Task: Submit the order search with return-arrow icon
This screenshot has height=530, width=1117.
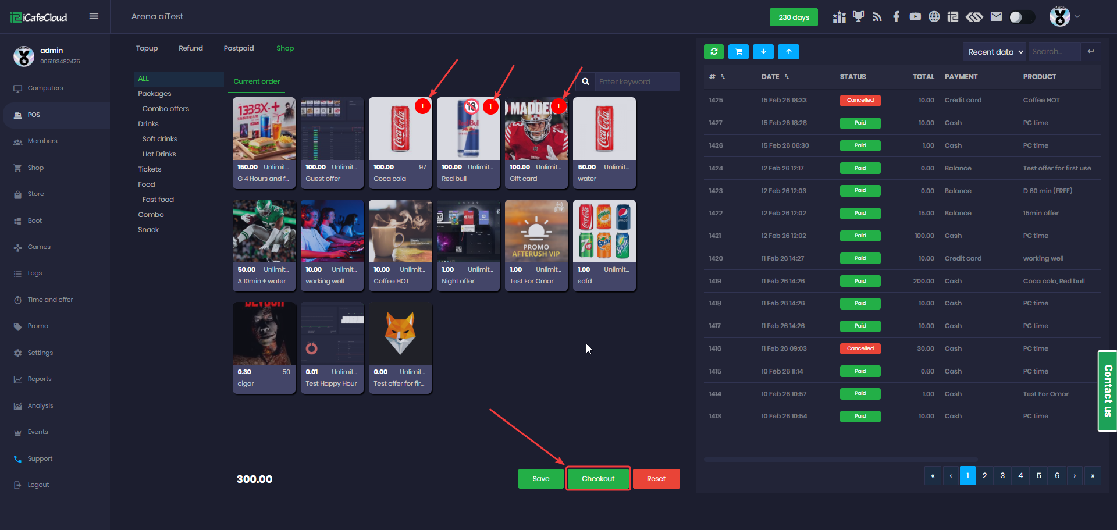Action: pyautogui.click(x=1091, y=52)
